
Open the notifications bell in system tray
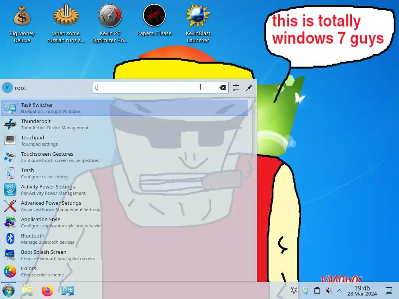pos(294,290)
